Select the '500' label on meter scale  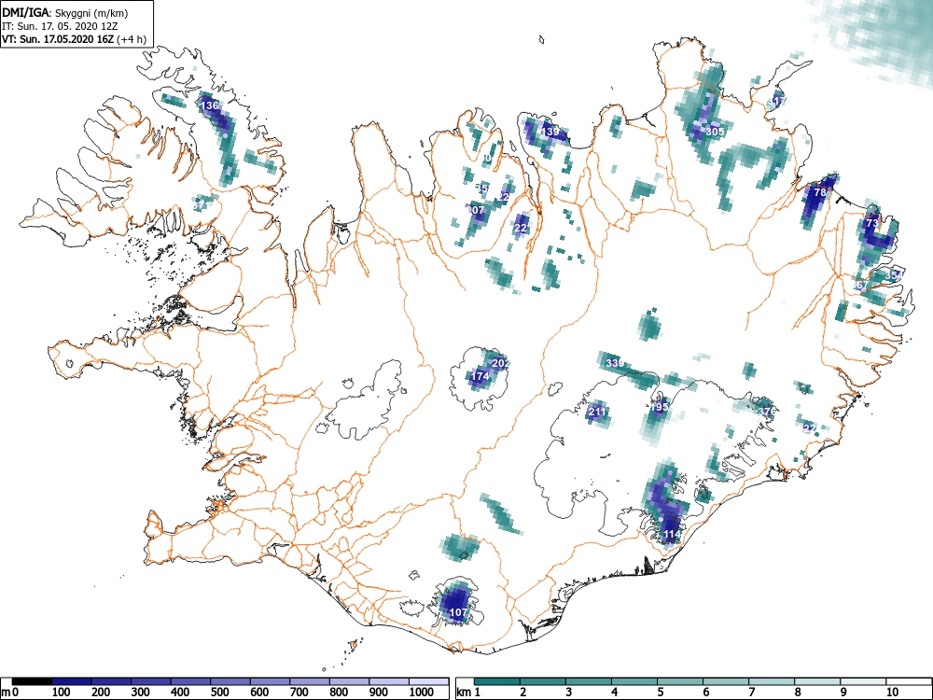pos(220,693)
